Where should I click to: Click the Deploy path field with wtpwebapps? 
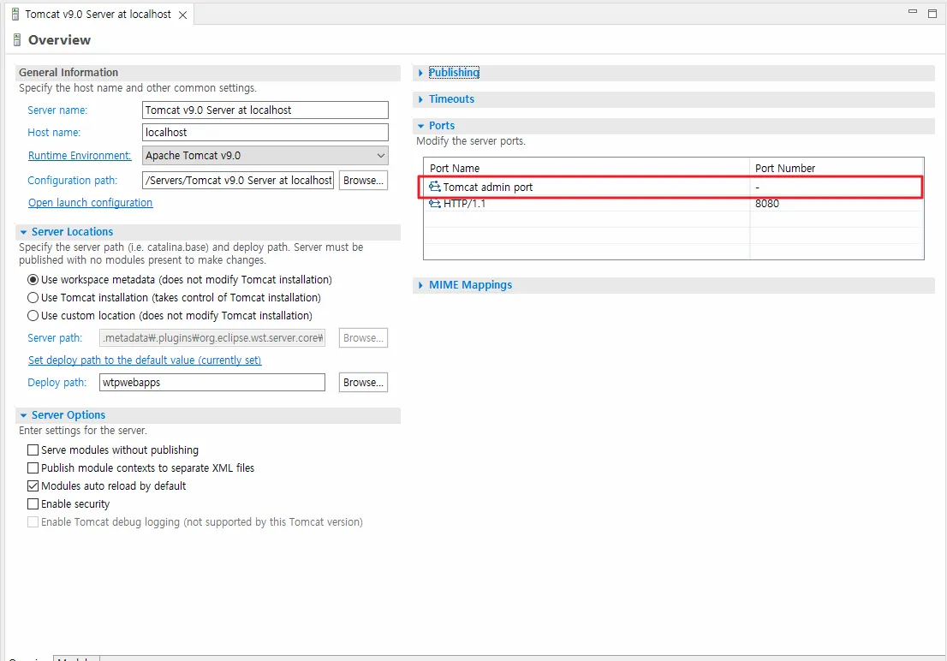[x=212, y=383]
